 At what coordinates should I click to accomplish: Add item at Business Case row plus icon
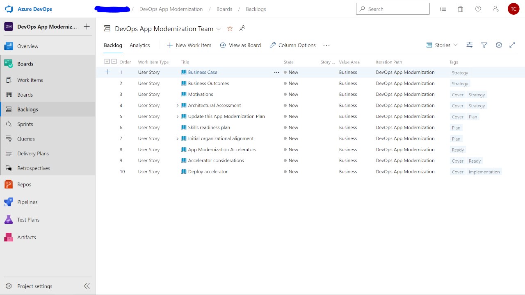(107, 72)
